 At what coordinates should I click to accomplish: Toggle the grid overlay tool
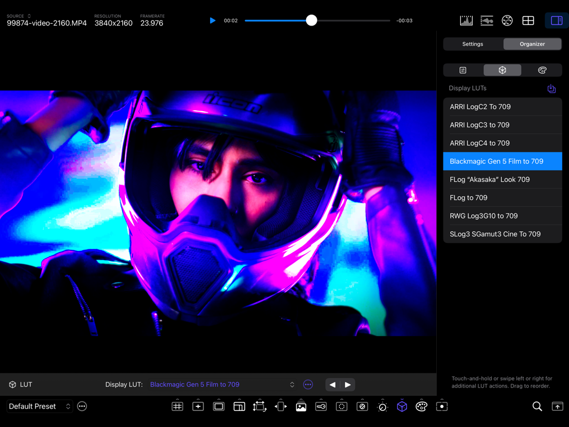[177, 406]
